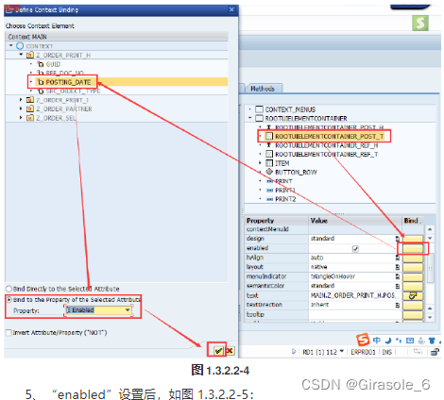
Task: Click the Sogou input method S icon
Action: click(x=363, y=340)
